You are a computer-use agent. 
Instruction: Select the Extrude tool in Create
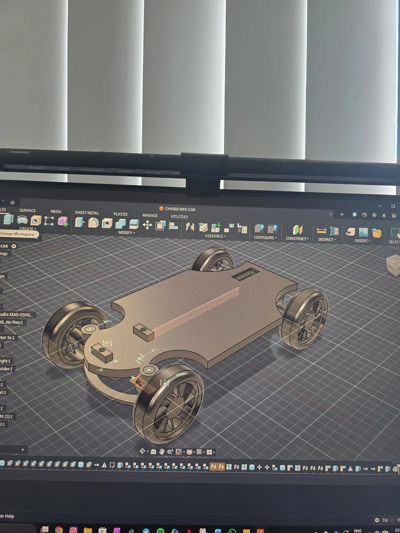(8, 219)
